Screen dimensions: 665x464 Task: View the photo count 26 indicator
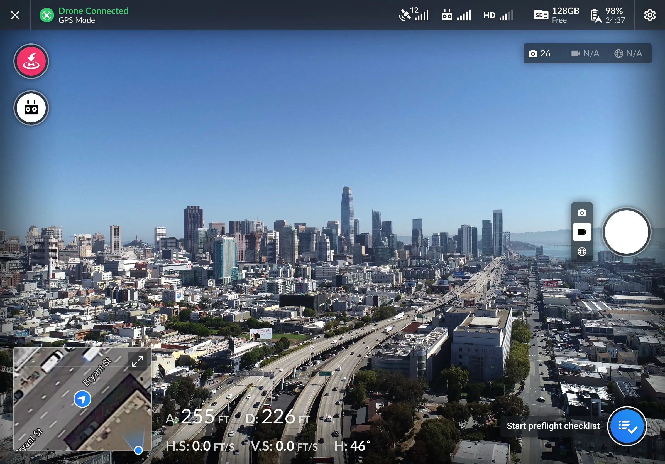(x=540, y=53)
